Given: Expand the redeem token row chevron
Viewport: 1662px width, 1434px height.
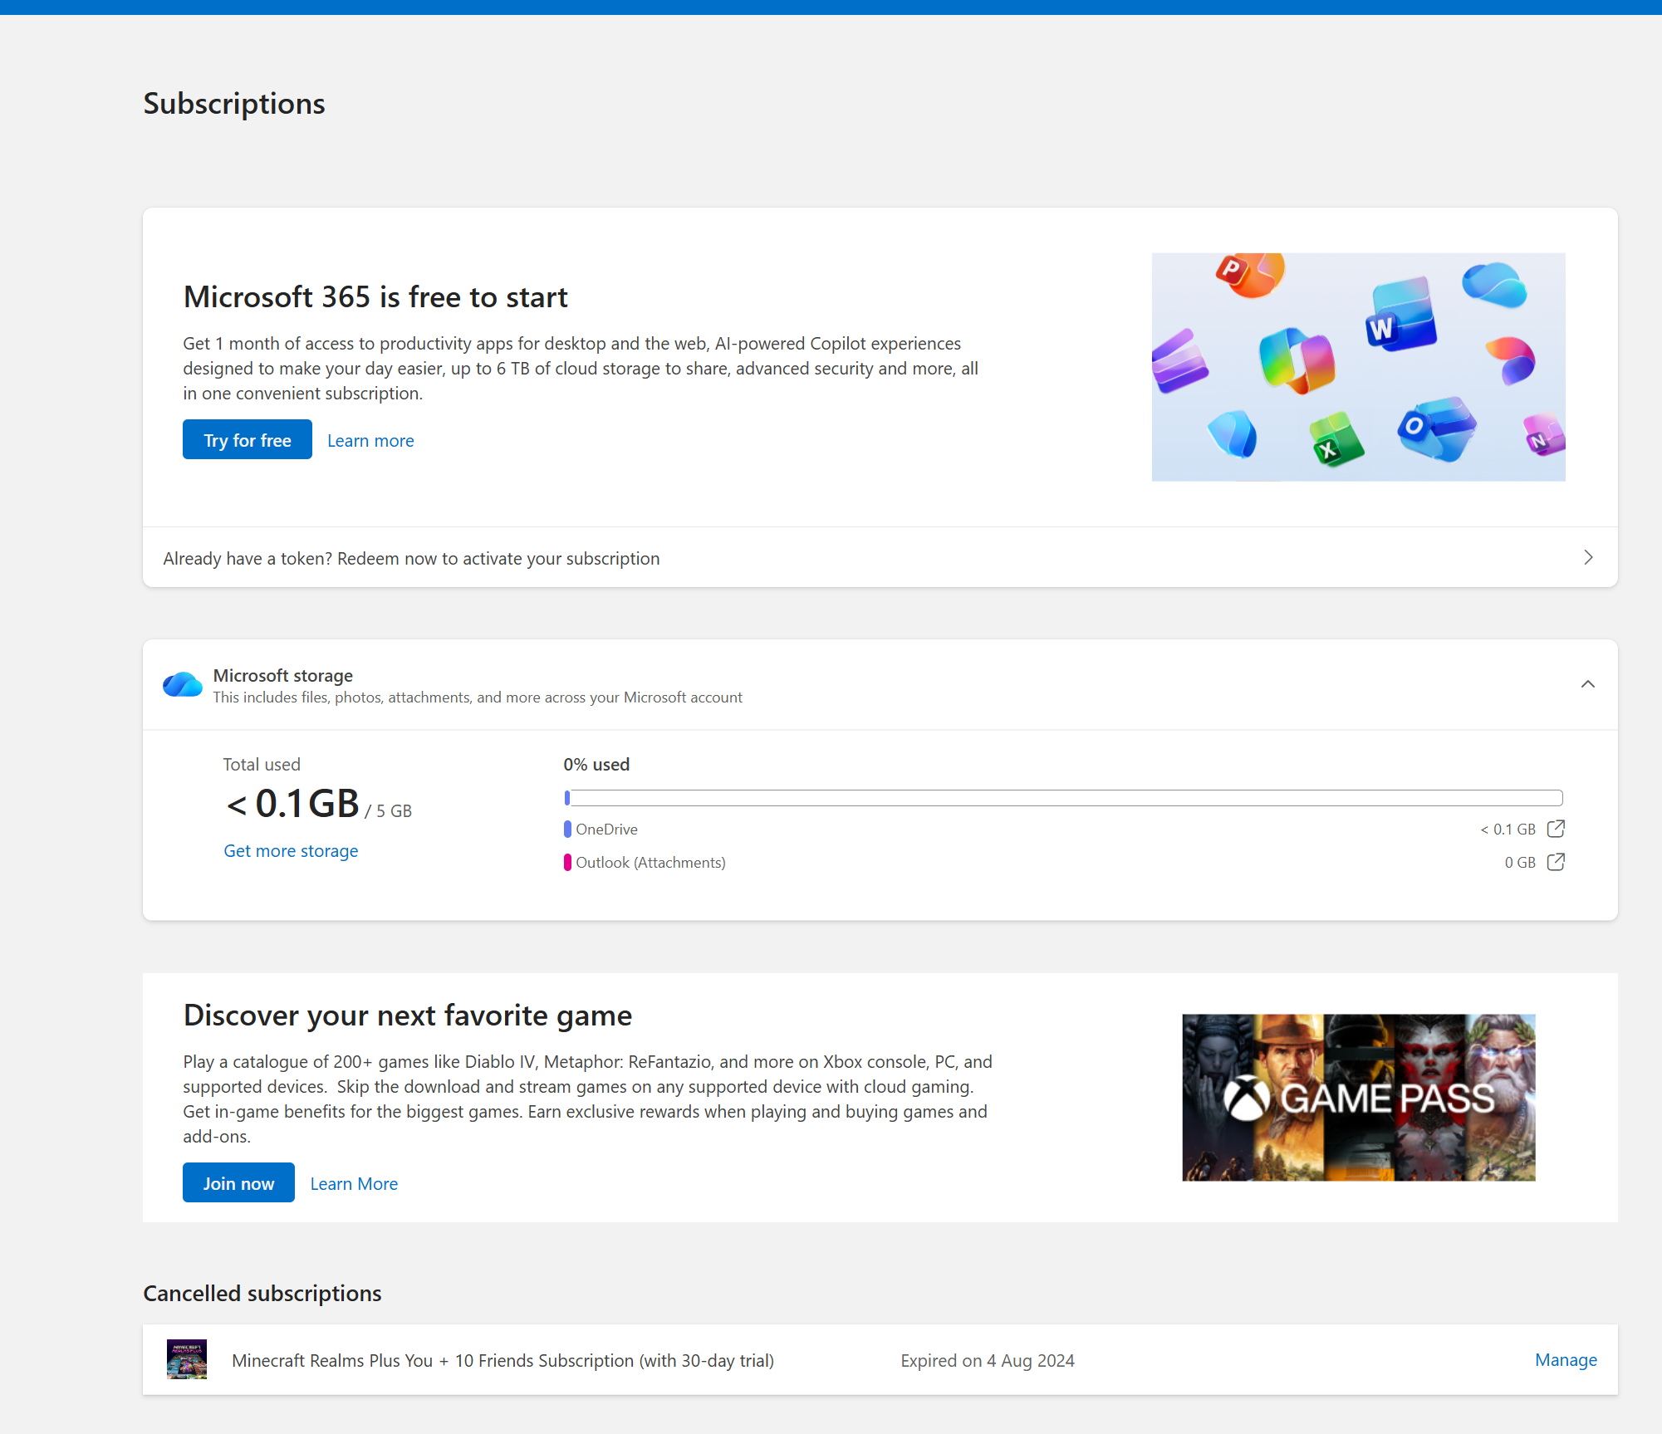Looking at the screenshot, I should [x=1587, y=557].
